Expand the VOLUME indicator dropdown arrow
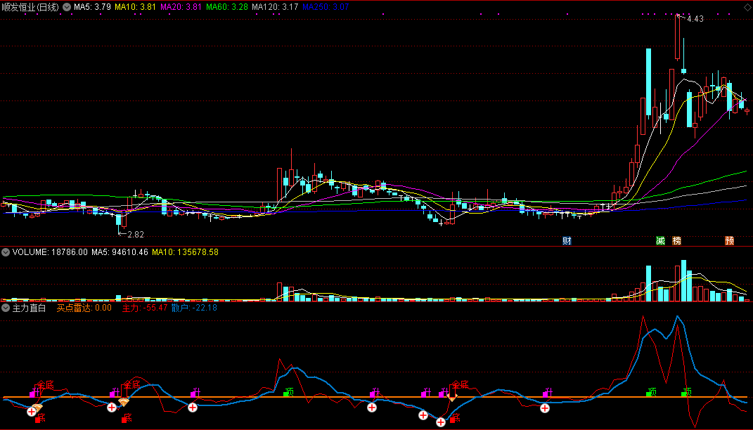This screenshot has height=430, width=753. point(6,252)
